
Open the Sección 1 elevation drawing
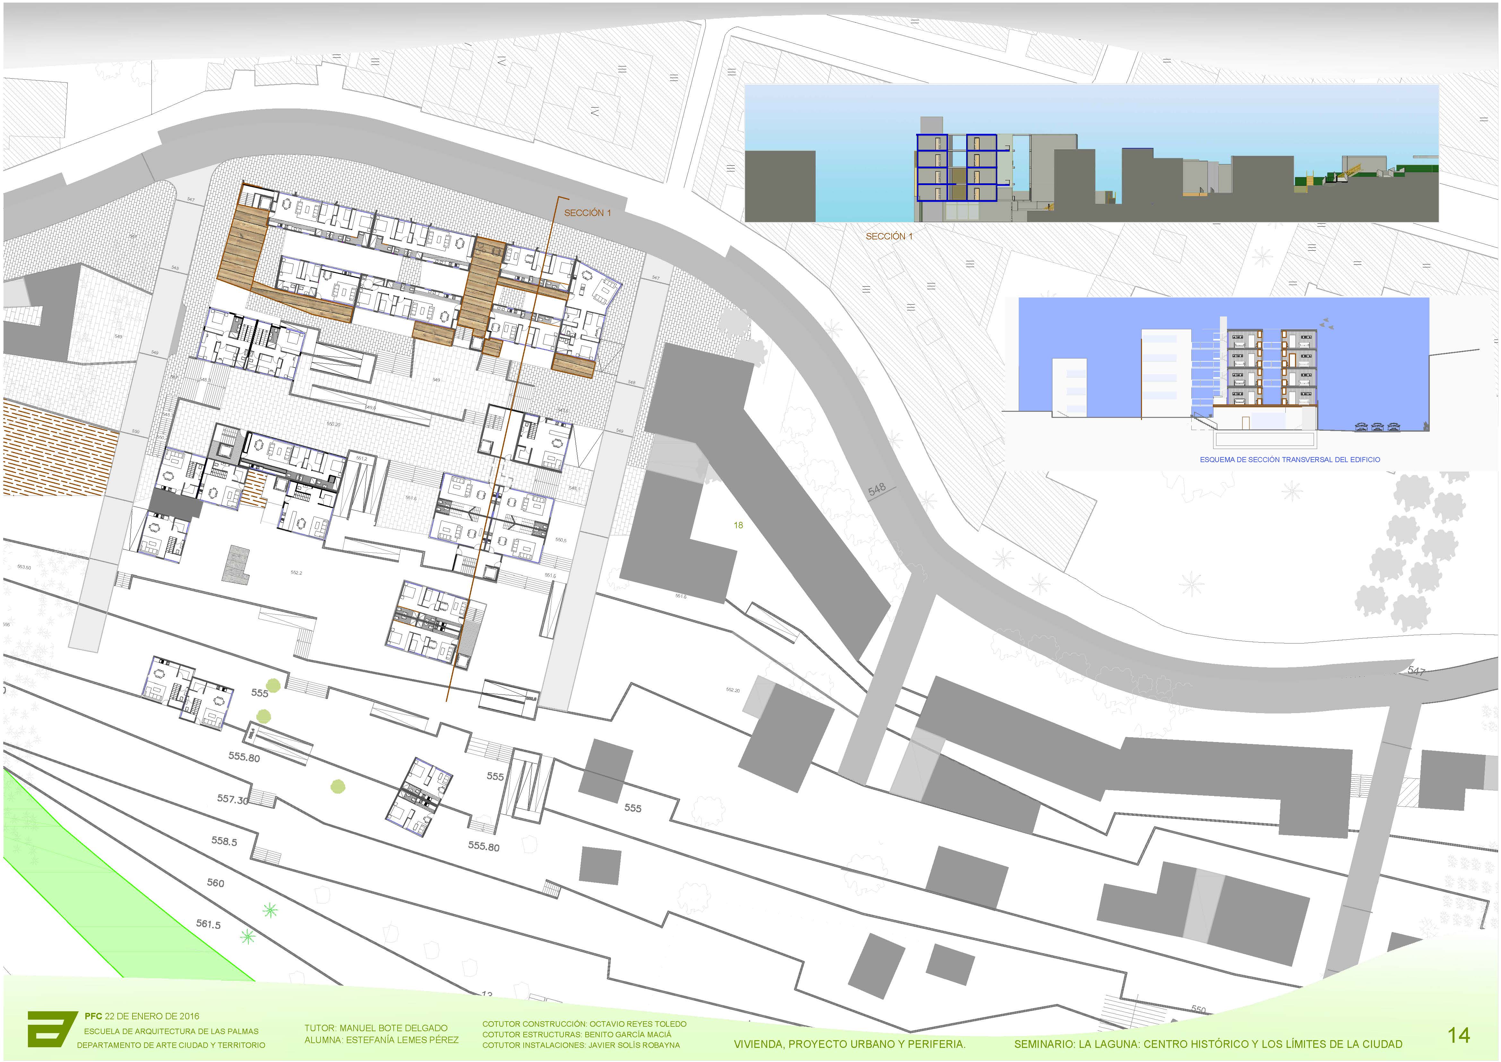tap(1091, 153)
